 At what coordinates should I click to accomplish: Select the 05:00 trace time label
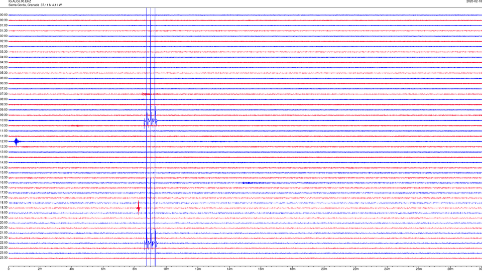point(4,67)
